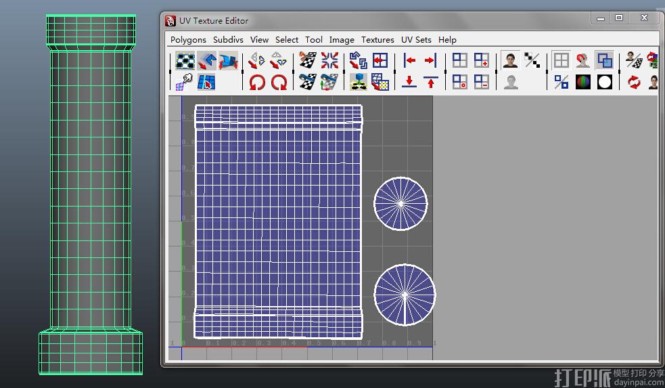Click the four red inward arrows icon
665x388 pixels.
[329, 61]
